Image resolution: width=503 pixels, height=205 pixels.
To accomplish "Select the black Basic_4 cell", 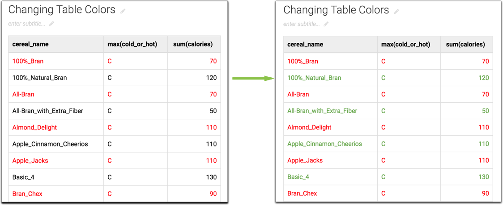I will [23, 177].
